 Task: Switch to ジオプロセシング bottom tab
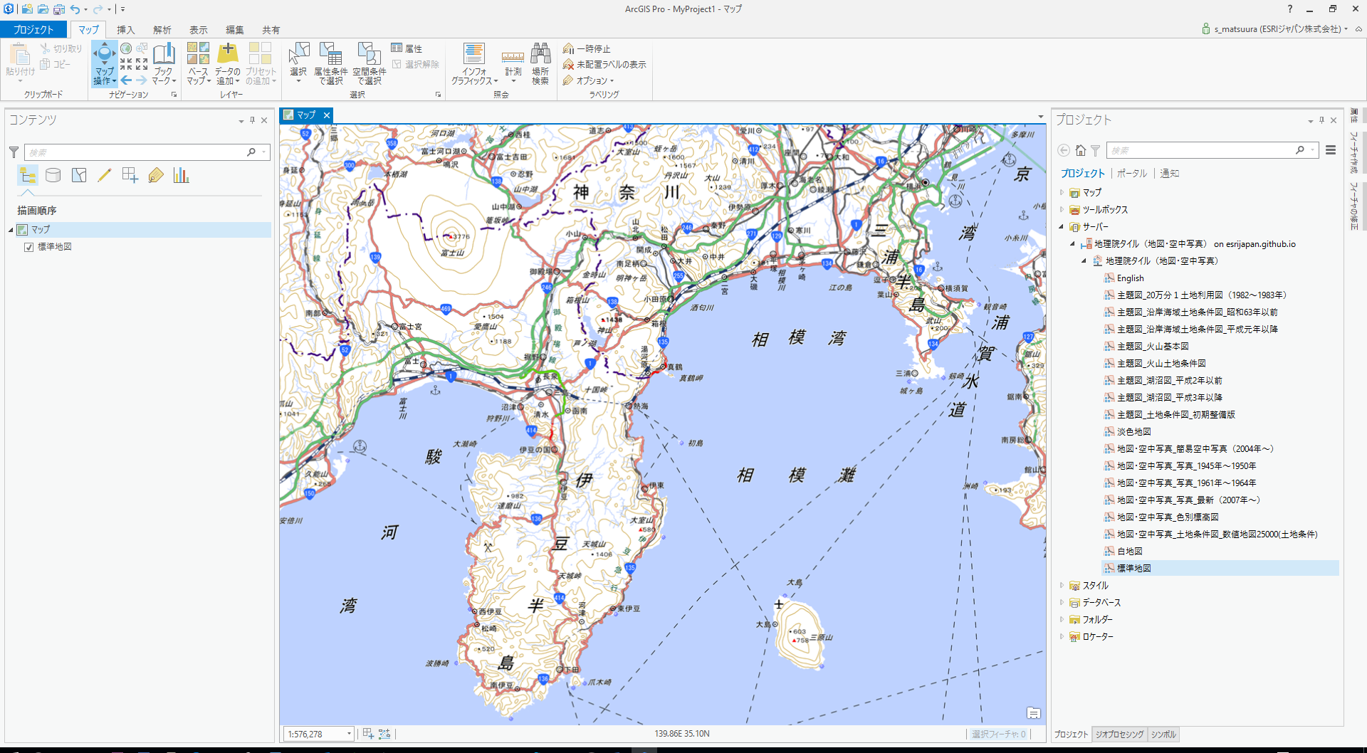point(1119,734)
